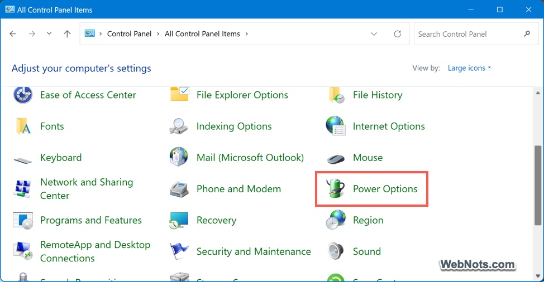Click the File History icon
The height and width of the screenshot is (282, 544).
[x=336, y=95]
